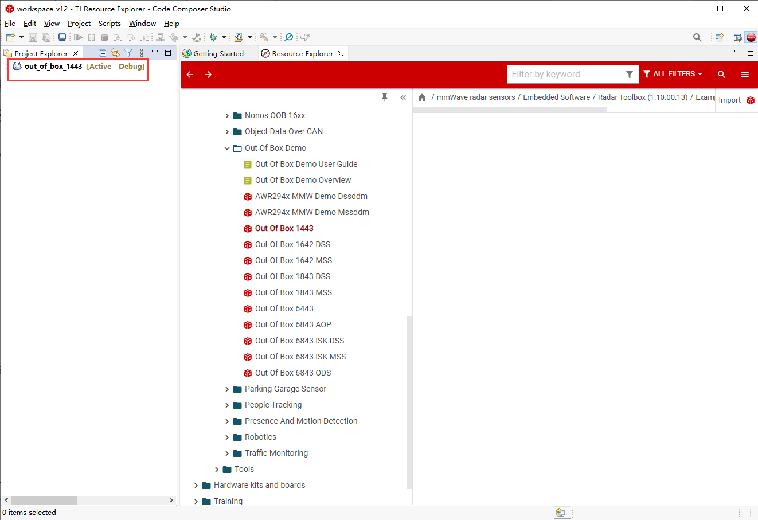
Task: Click the Resource Explorer back arrow
Action: pos(190,75)
